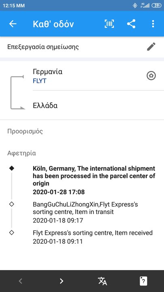Edit note with the pencil icon
The width and height of the screenshot is (164, 292).
(x=151, y=47)
